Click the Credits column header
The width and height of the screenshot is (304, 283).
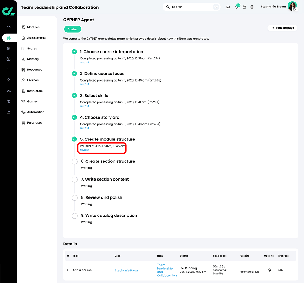(245, 256)
